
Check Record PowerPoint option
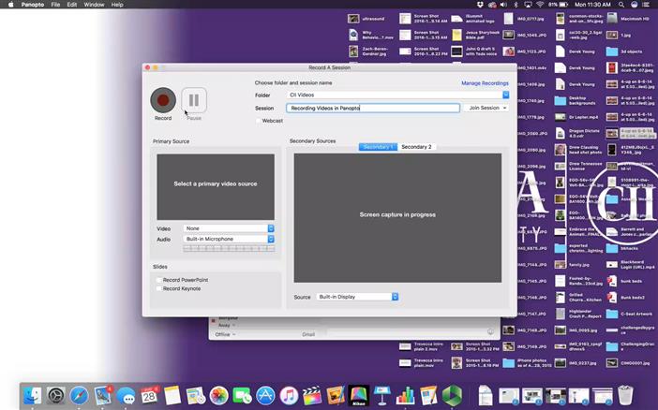159,280
